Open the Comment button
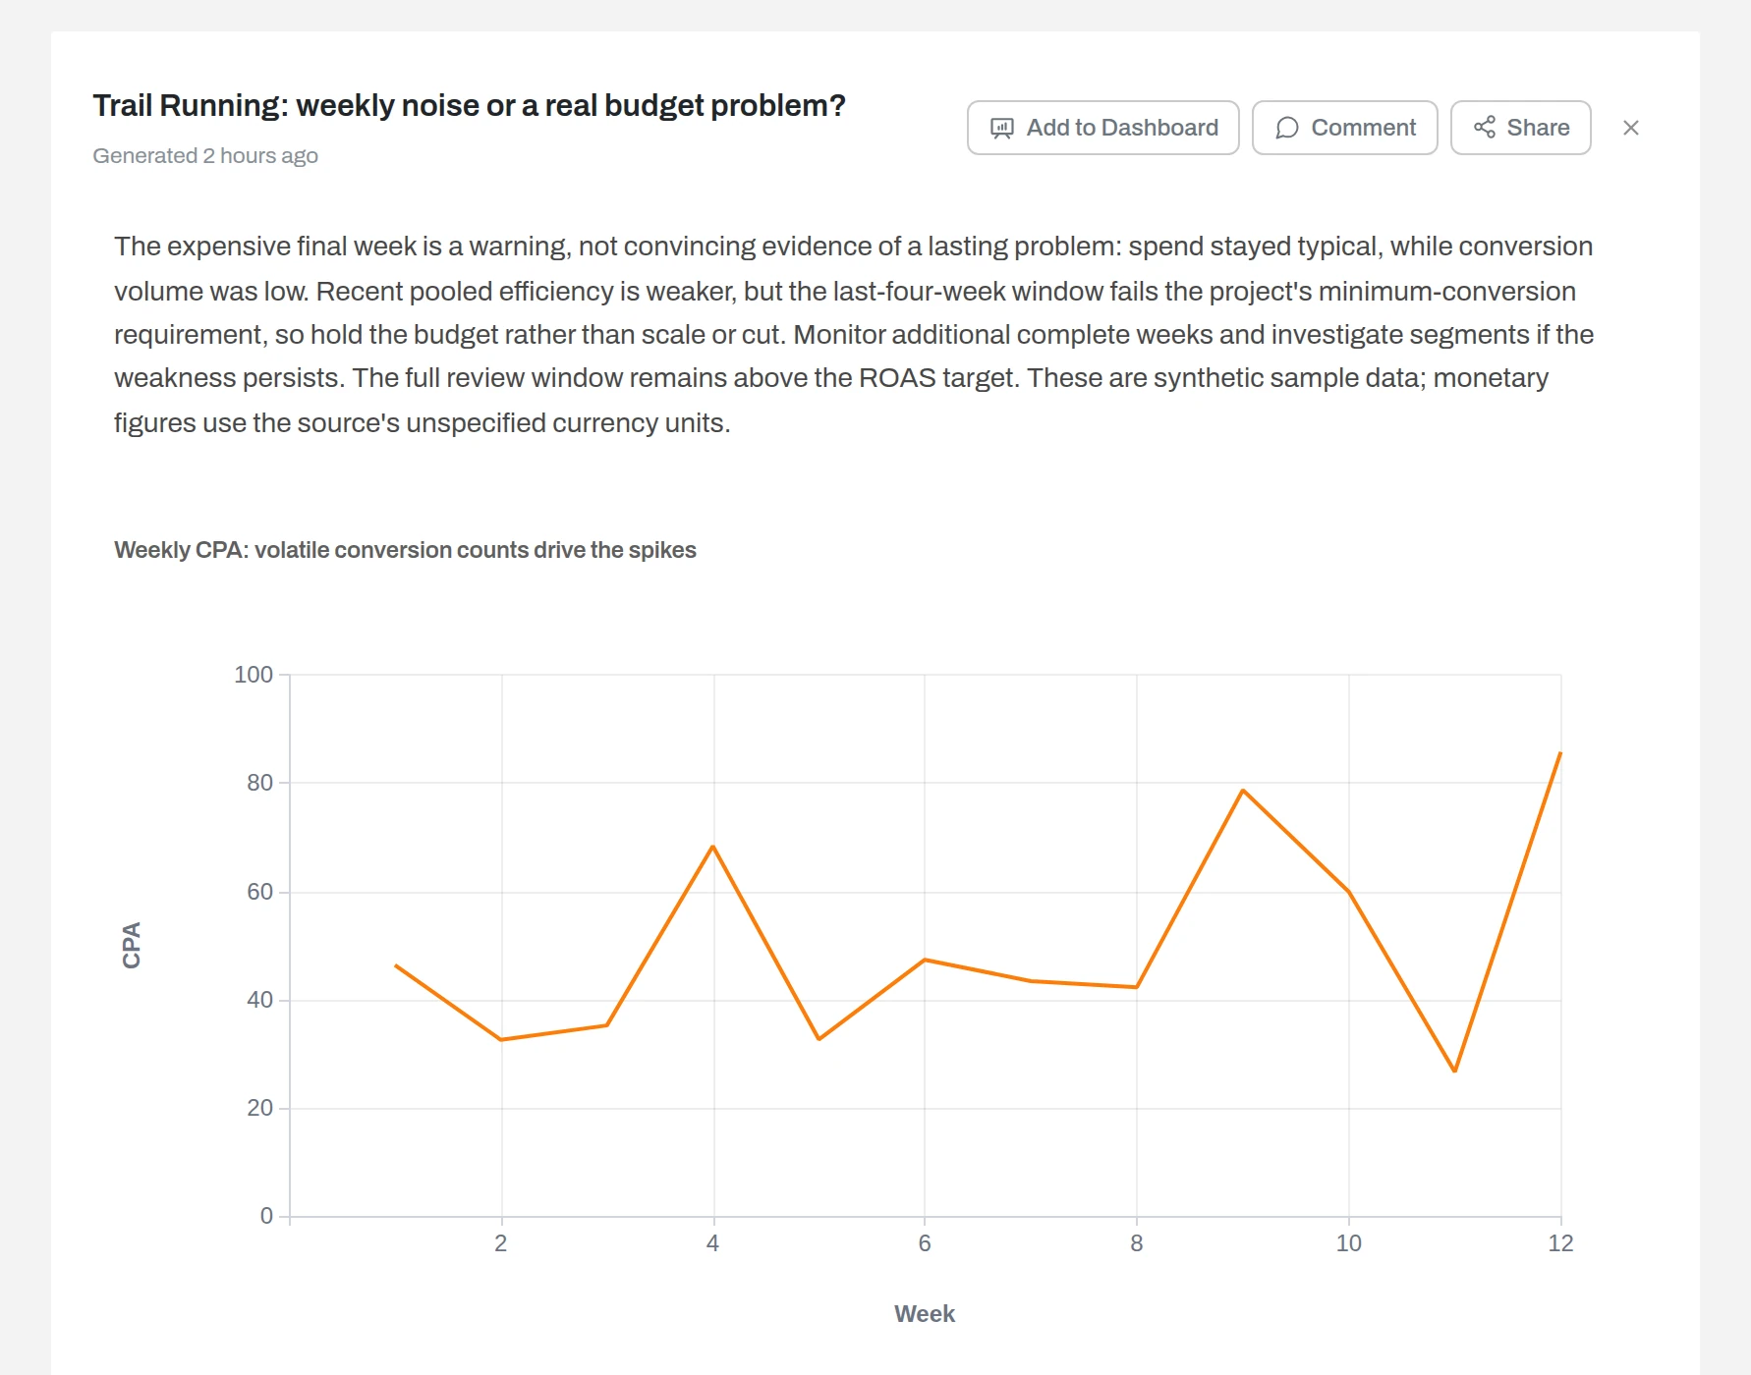Image resolution: width=1751 pixels, height=1375 pixels. 1344,128
